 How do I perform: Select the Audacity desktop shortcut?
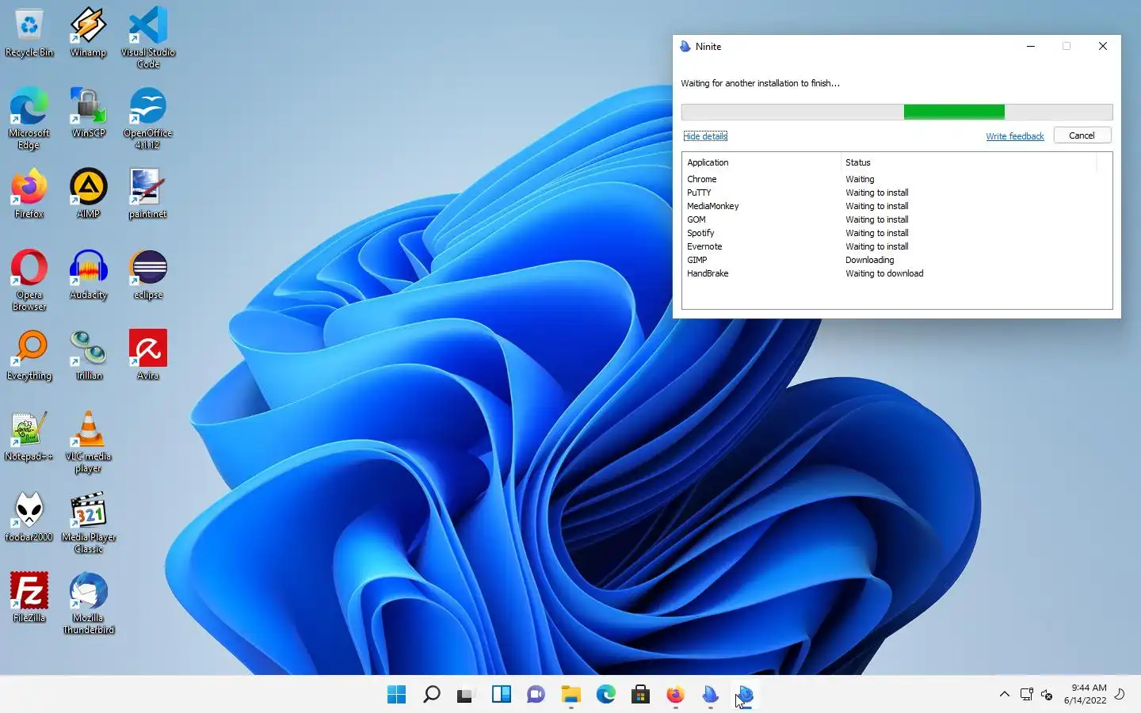coord(88,275)
